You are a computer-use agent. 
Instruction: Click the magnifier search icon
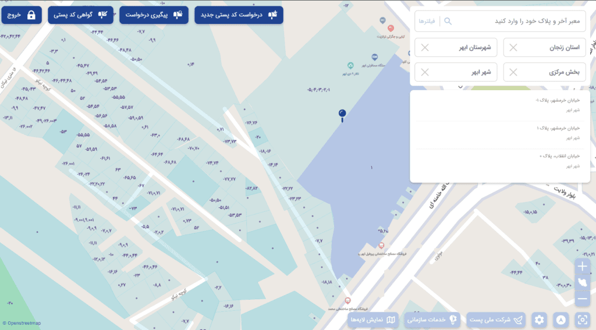(x=448, y=22)
